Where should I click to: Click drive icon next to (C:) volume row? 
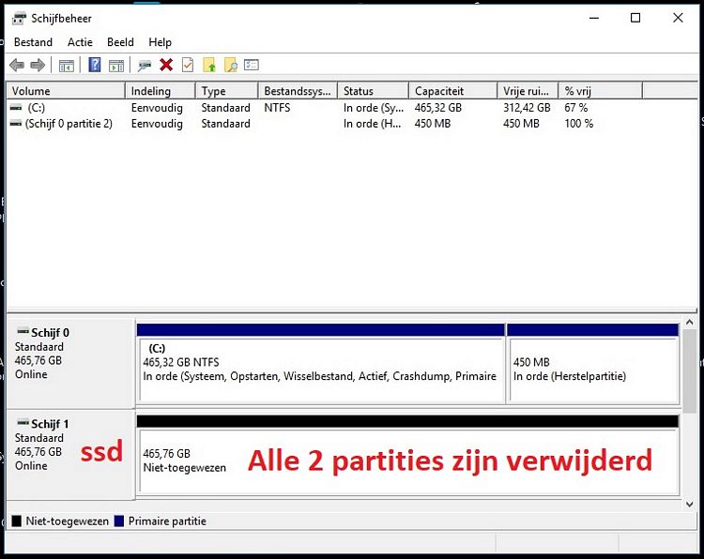coord(16,108)
